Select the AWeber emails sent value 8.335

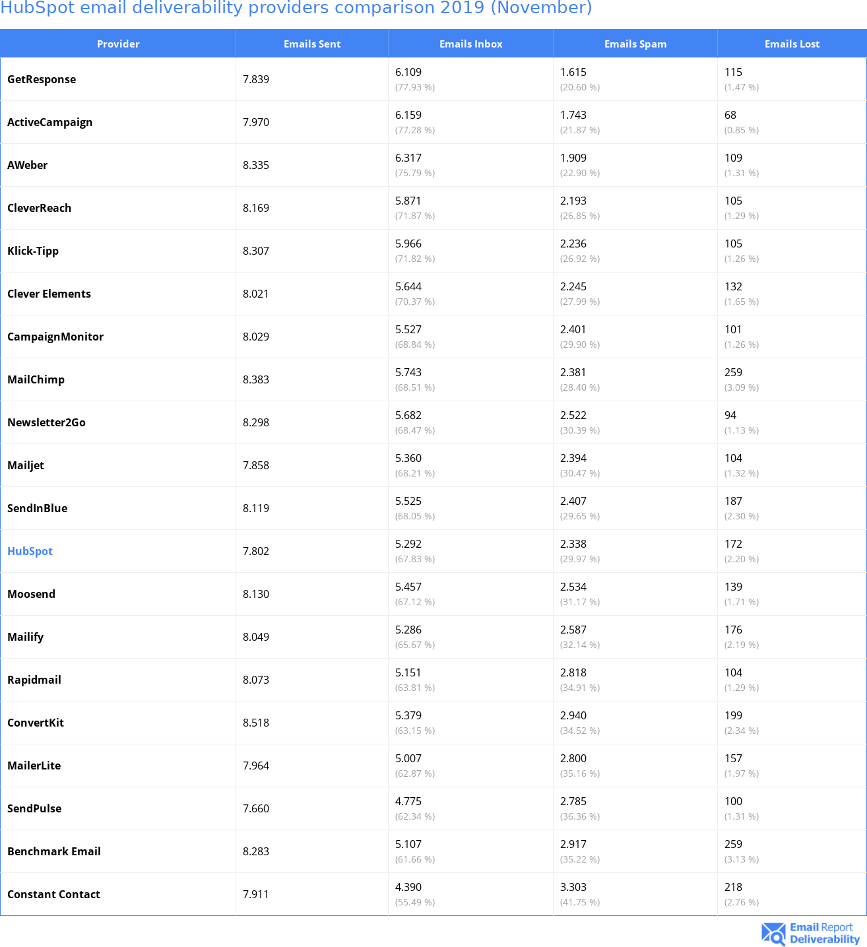click(256, 165)
